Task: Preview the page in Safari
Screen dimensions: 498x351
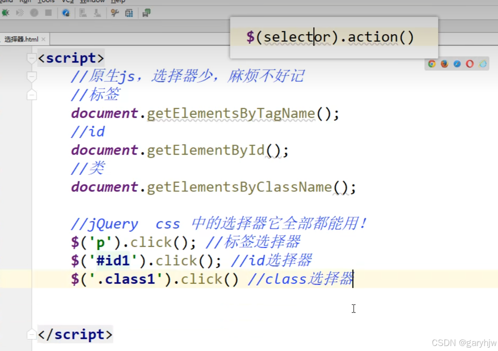Action: (x=457, y=63)
